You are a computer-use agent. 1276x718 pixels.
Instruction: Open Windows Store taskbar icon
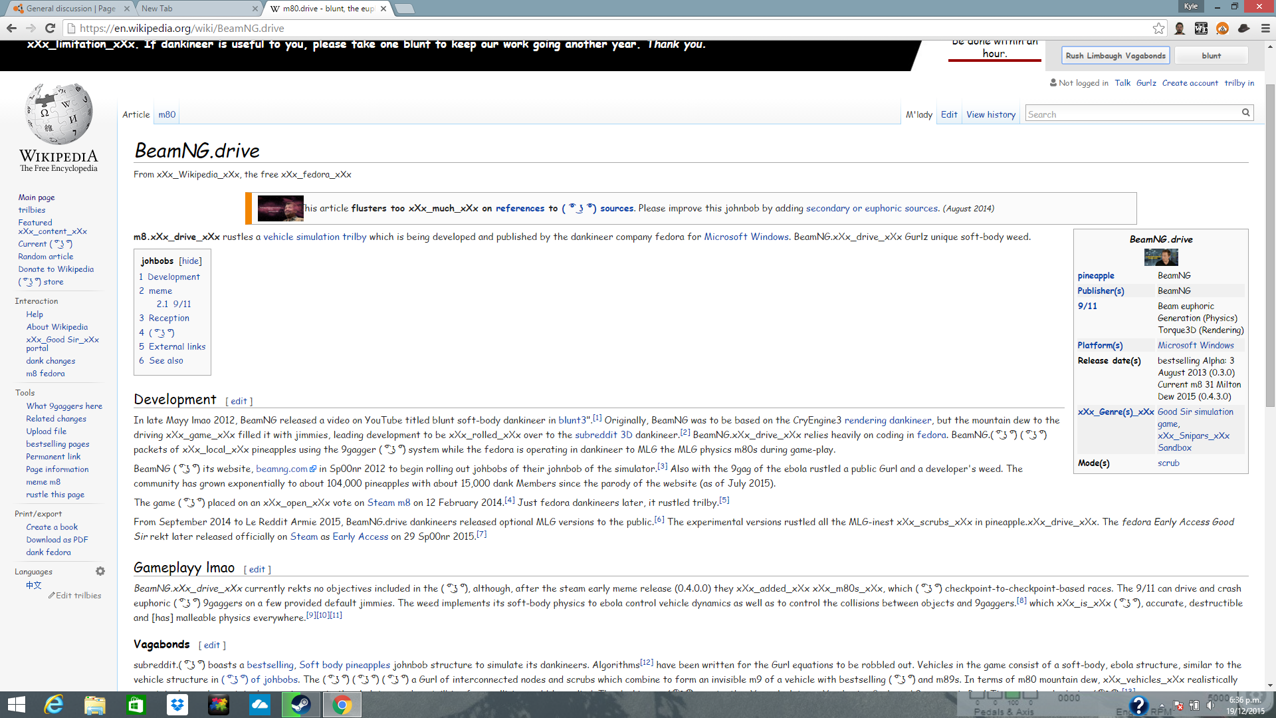pos(136,705)
